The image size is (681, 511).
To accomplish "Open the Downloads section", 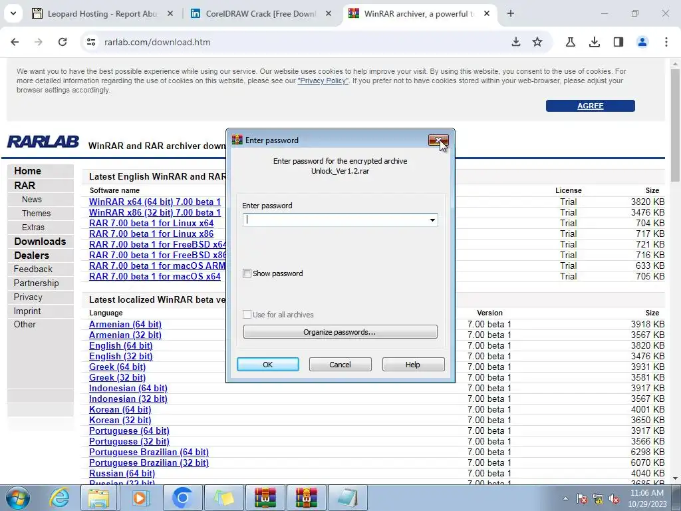I will click(41, 242).
